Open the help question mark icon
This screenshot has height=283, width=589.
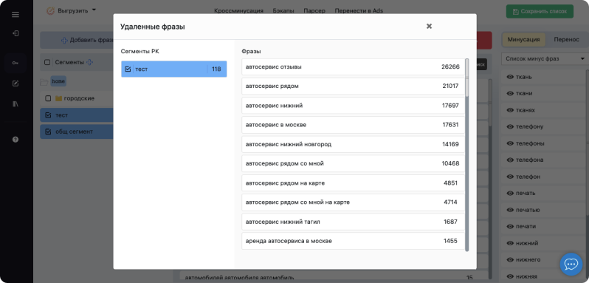[15, 140]
